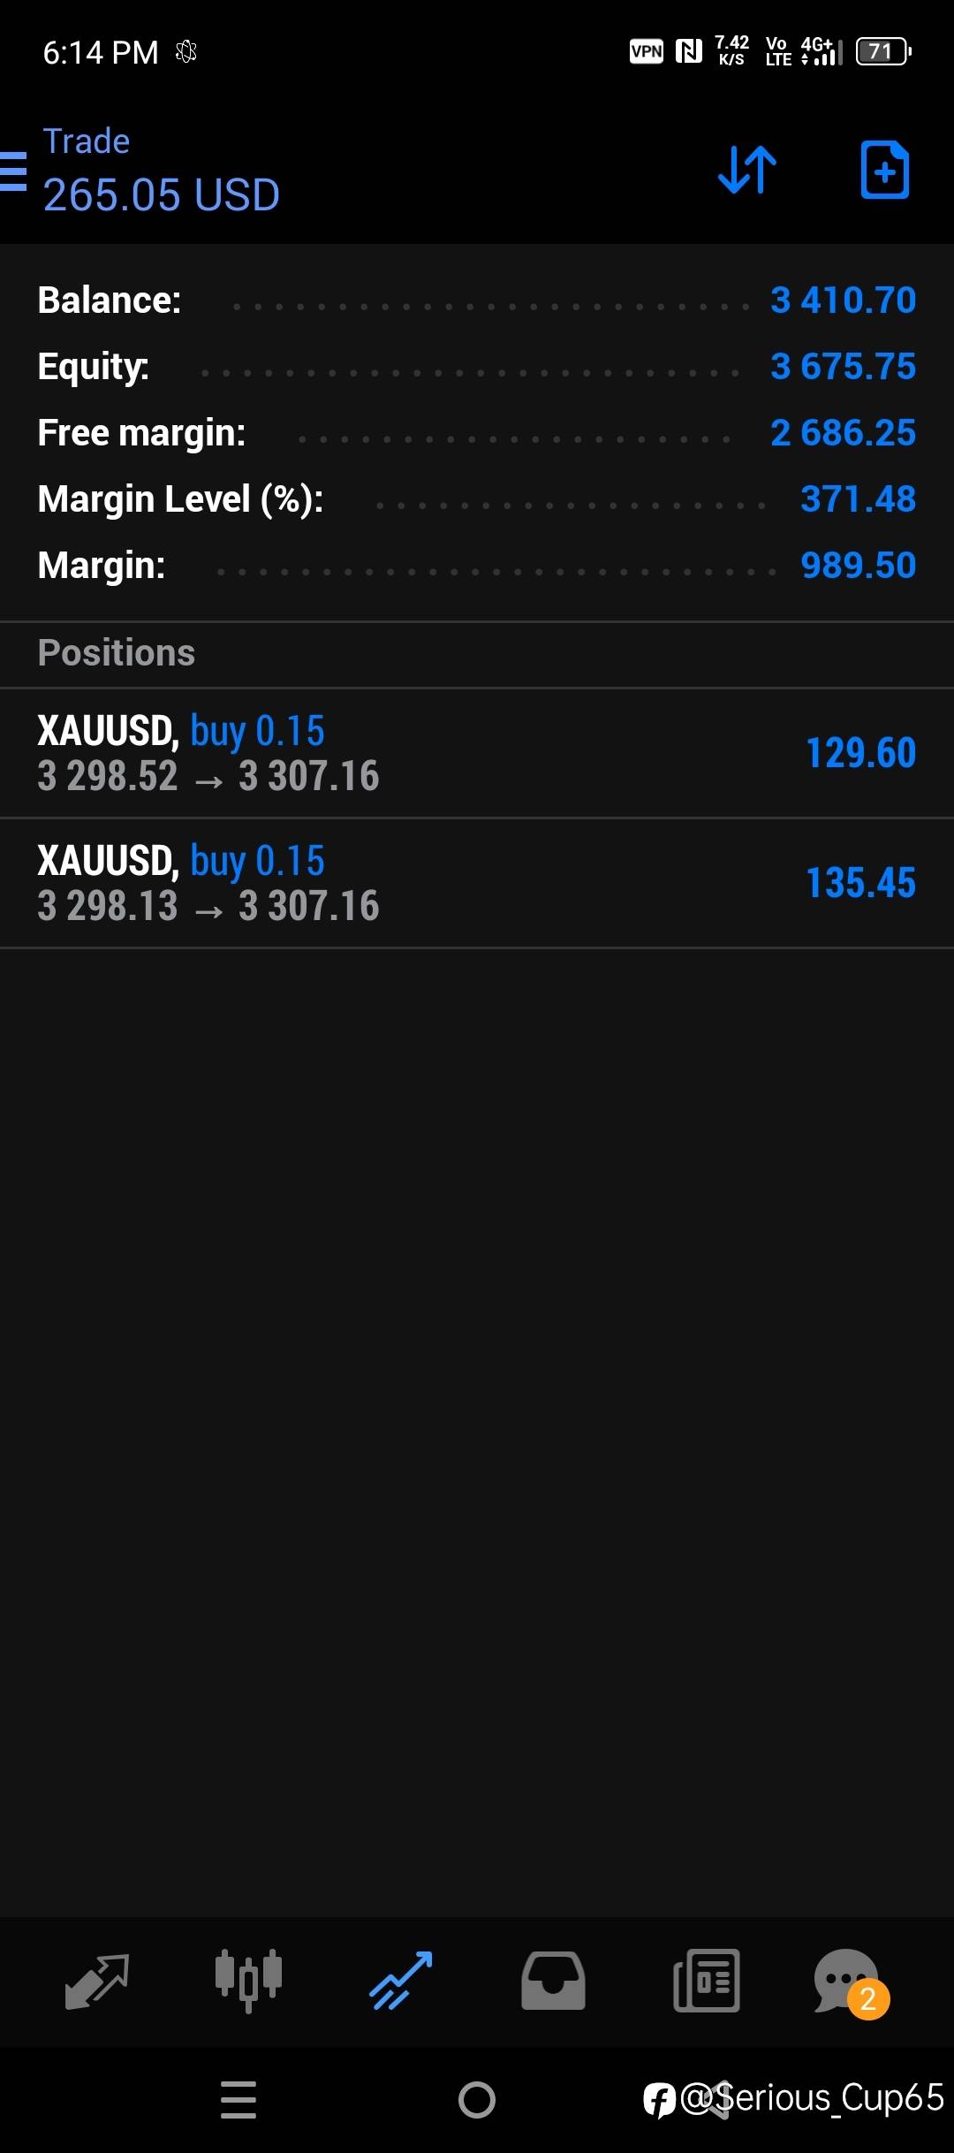Viewport: 954px width, 2153px height.
Task: Tap the Balance row showing 3 410.70
Action: point(477,301)
